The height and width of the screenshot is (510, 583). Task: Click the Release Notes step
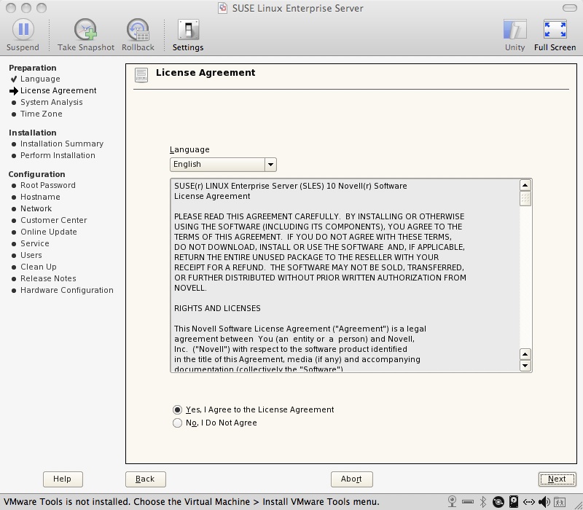coord(48,278)
